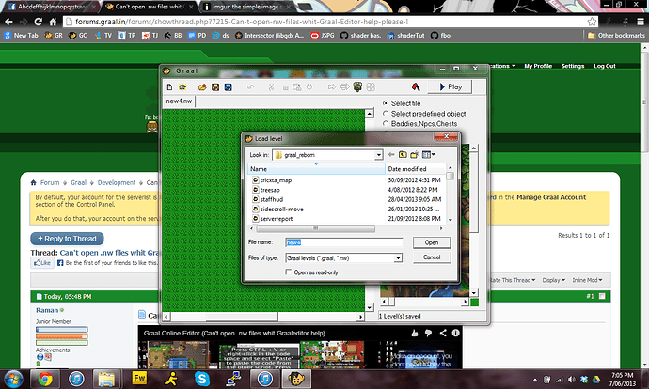The width and height of the screenshot is (649, 389).
Task: Select the 'Baddies,Npcs,Chests' radio button
Action: click(386, 124)
